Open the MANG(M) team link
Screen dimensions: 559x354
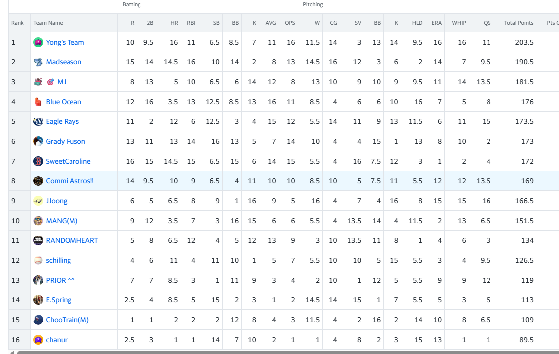coord(62,221)
